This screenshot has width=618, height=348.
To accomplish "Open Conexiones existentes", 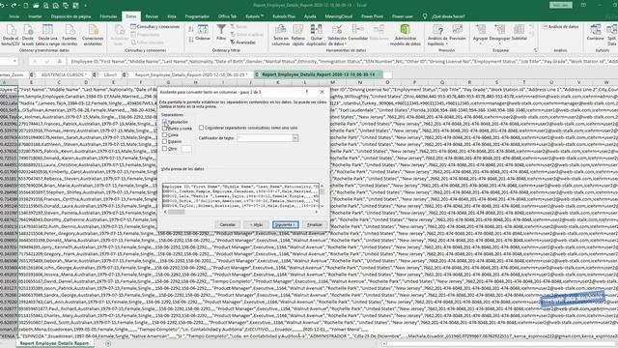I will point(93,35).
